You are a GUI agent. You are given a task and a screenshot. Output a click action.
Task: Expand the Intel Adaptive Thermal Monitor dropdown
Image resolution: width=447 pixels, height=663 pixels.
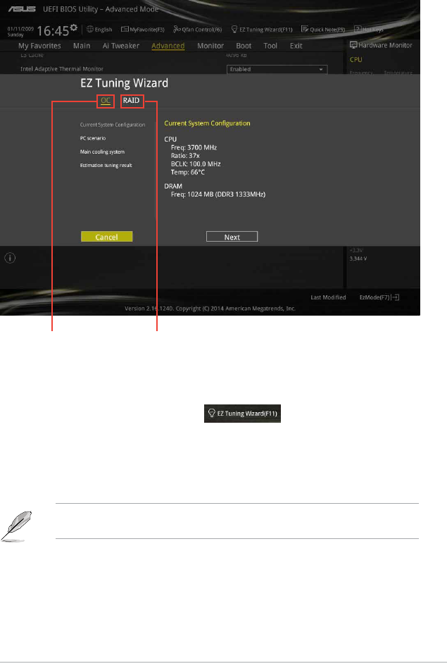(277, 69)
